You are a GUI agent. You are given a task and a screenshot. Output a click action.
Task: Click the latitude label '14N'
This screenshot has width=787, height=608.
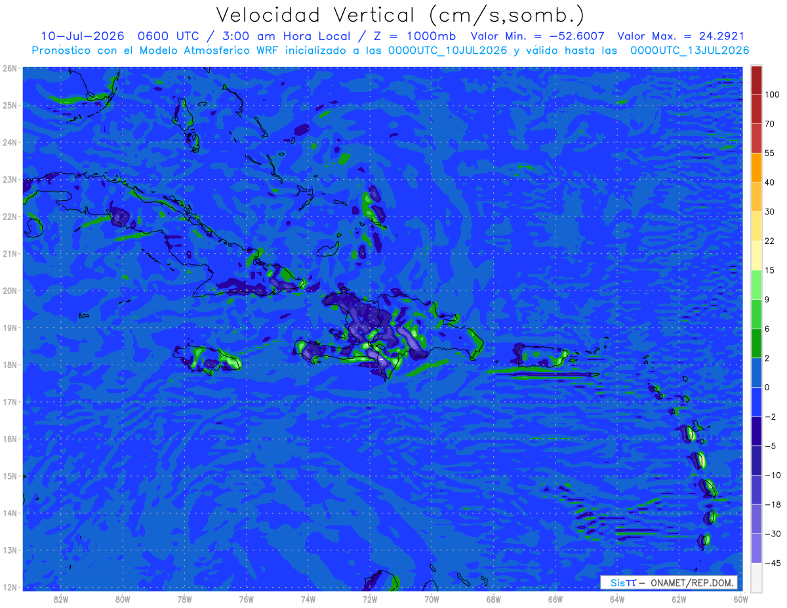[x=10, y=513]
